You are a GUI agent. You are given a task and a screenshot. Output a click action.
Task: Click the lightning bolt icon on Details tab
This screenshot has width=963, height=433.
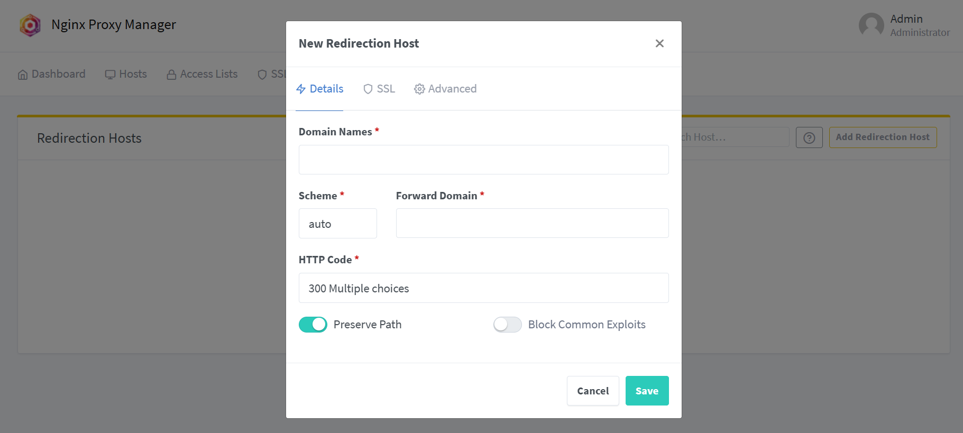coord(301,89)
